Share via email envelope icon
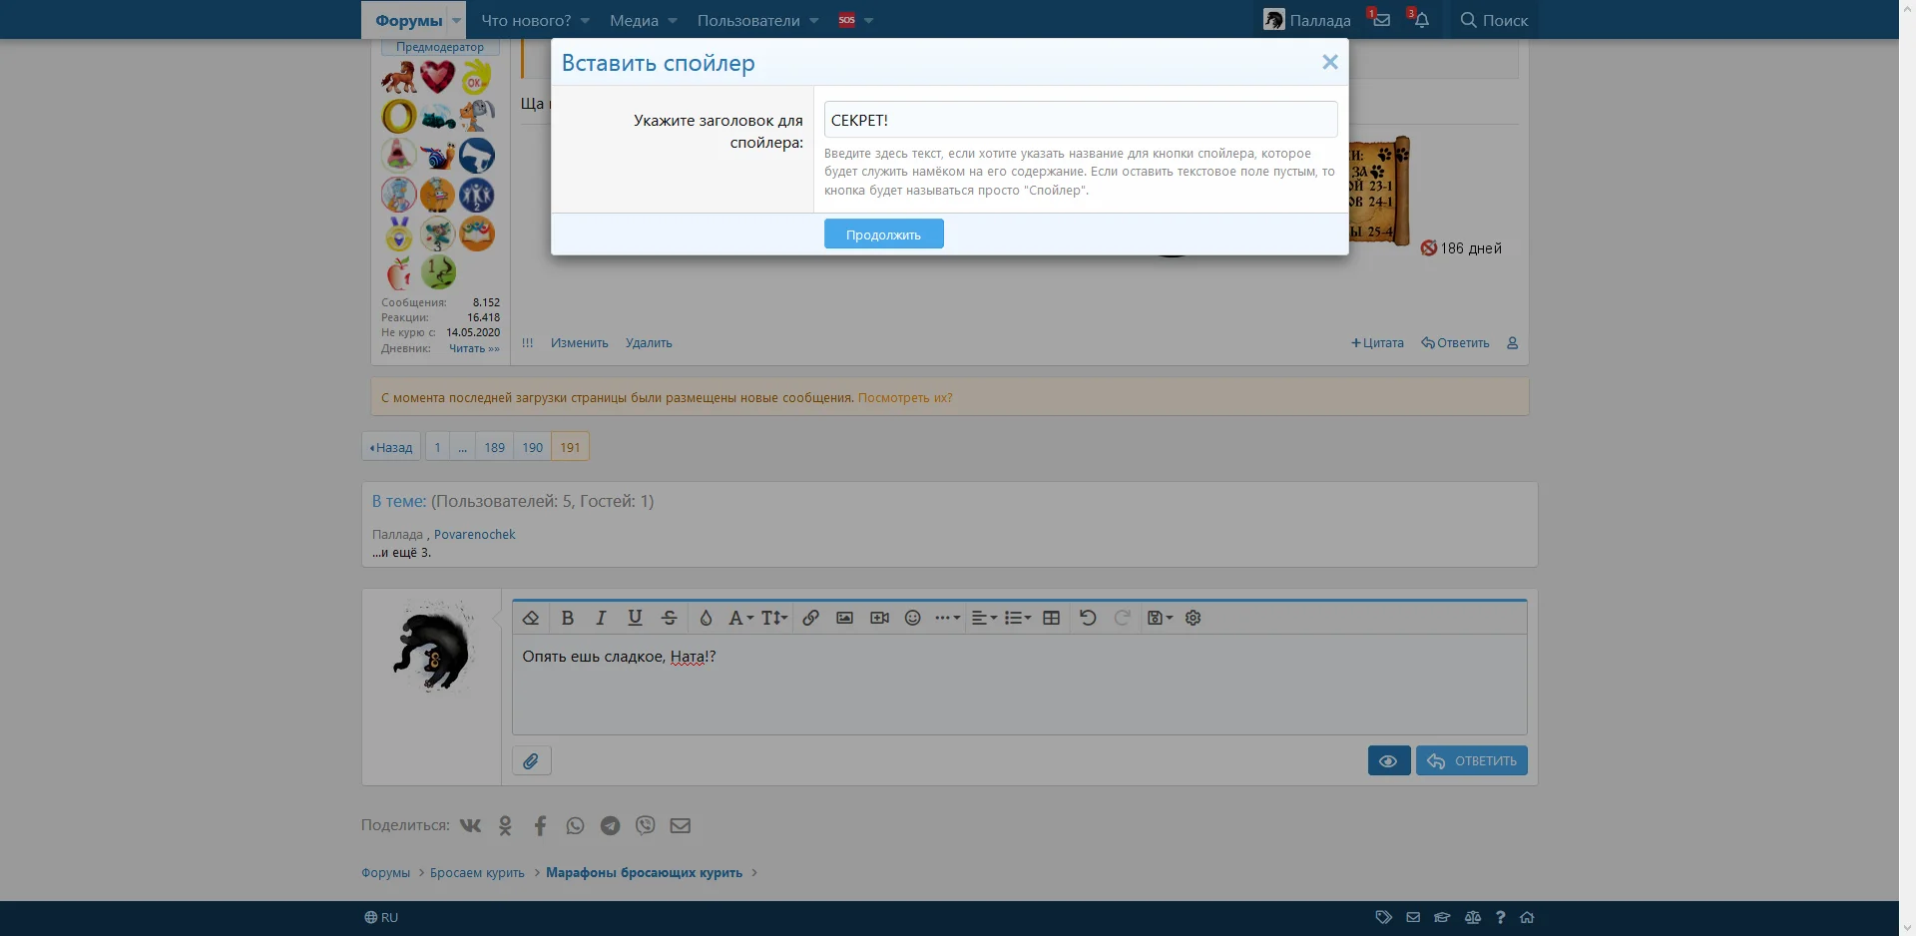1916x936 pixels. [681, 825]
